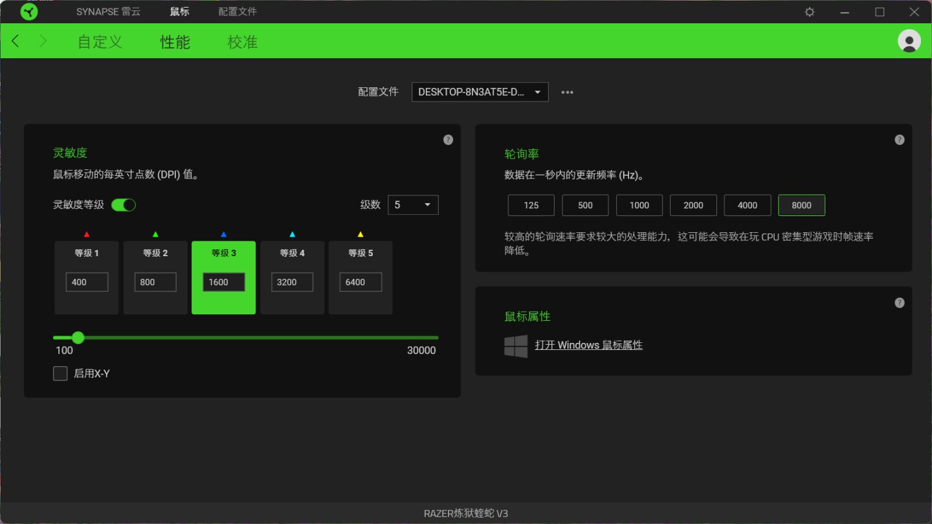
Task: Click the 30000 maximum DPI label
Action: [421, 351]
